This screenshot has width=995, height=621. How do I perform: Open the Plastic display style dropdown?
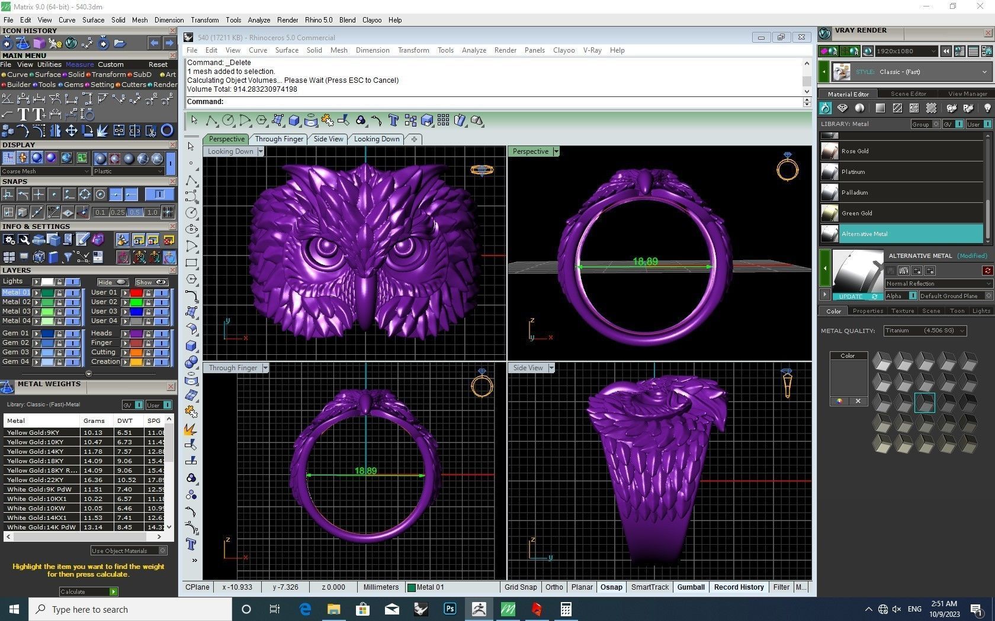(x=127, y=172)
